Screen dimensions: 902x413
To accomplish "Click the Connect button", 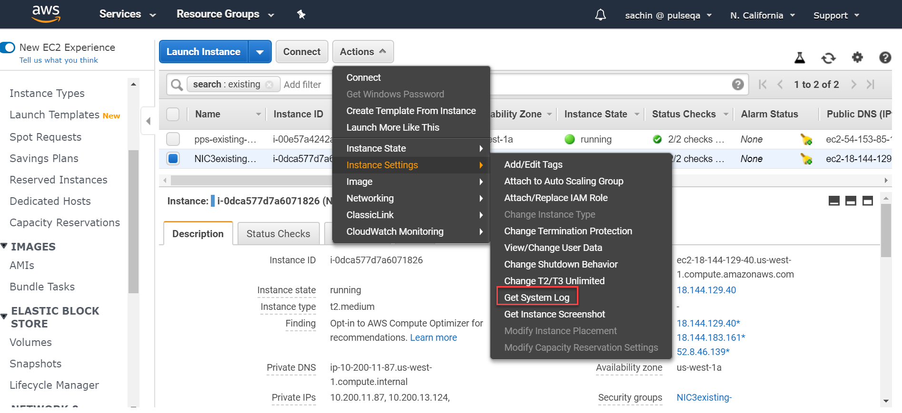I will click(x=302, y=52).
